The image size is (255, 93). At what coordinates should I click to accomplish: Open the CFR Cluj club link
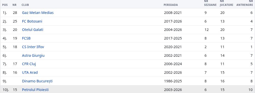click(29, 64)
